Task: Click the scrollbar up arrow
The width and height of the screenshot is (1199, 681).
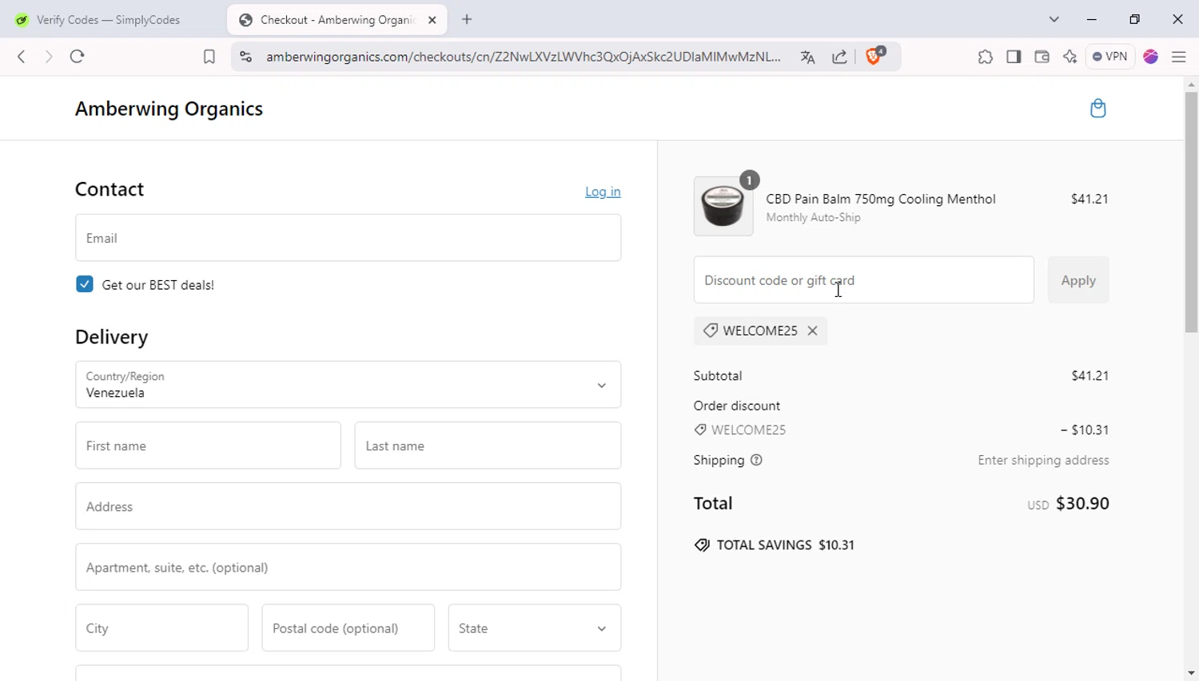Action: click(1191, 84)
